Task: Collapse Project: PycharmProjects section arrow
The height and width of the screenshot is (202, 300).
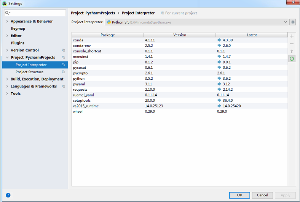Action: pos(7,57)
